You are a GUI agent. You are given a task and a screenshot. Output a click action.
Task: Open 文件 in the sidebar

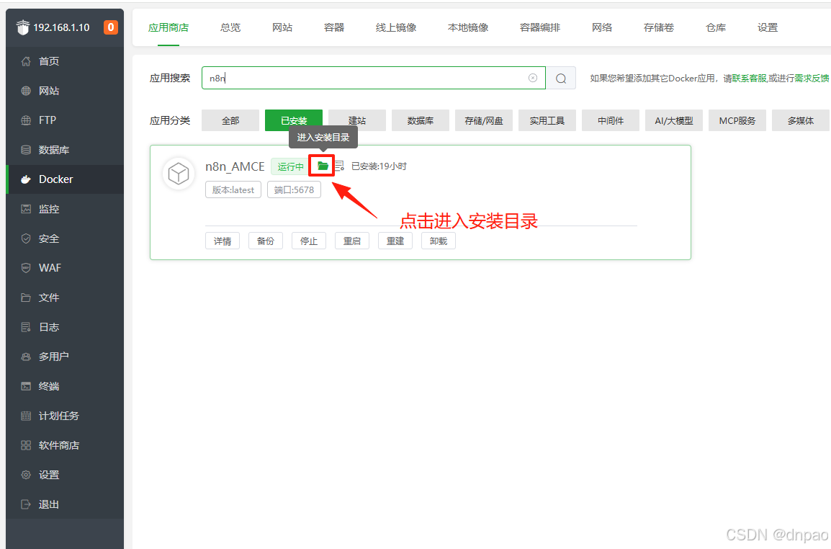[x=65, y=298]
